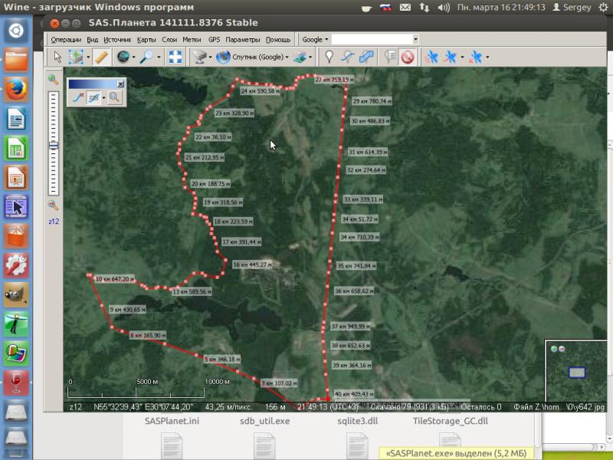Add a new polygon with polygon icon
613x460 pixels.
tap(366, 57)
